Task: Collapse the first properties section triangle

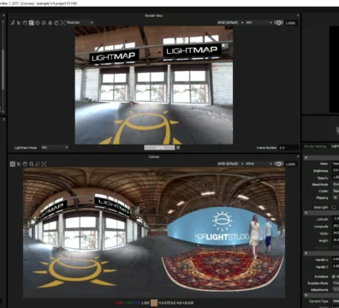Action: pos(306,157)
